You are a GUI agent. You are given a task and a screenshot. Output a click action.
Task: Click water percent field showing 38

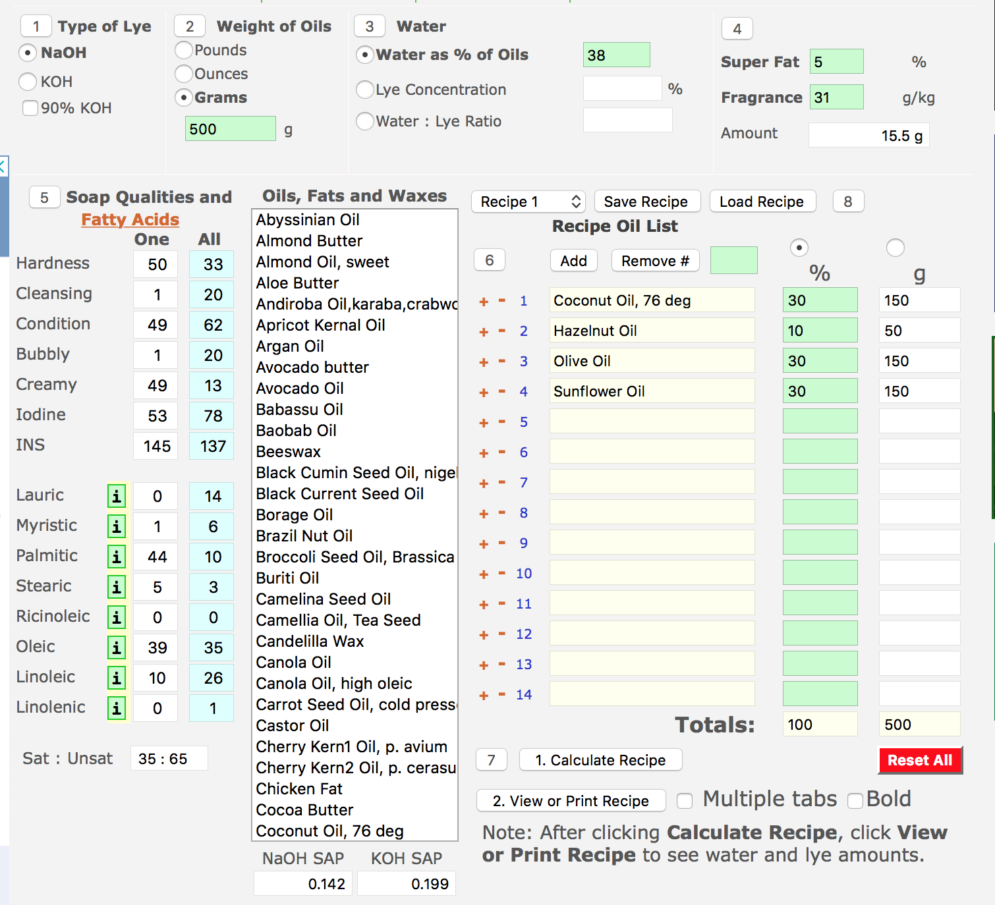tap(617, 55)
